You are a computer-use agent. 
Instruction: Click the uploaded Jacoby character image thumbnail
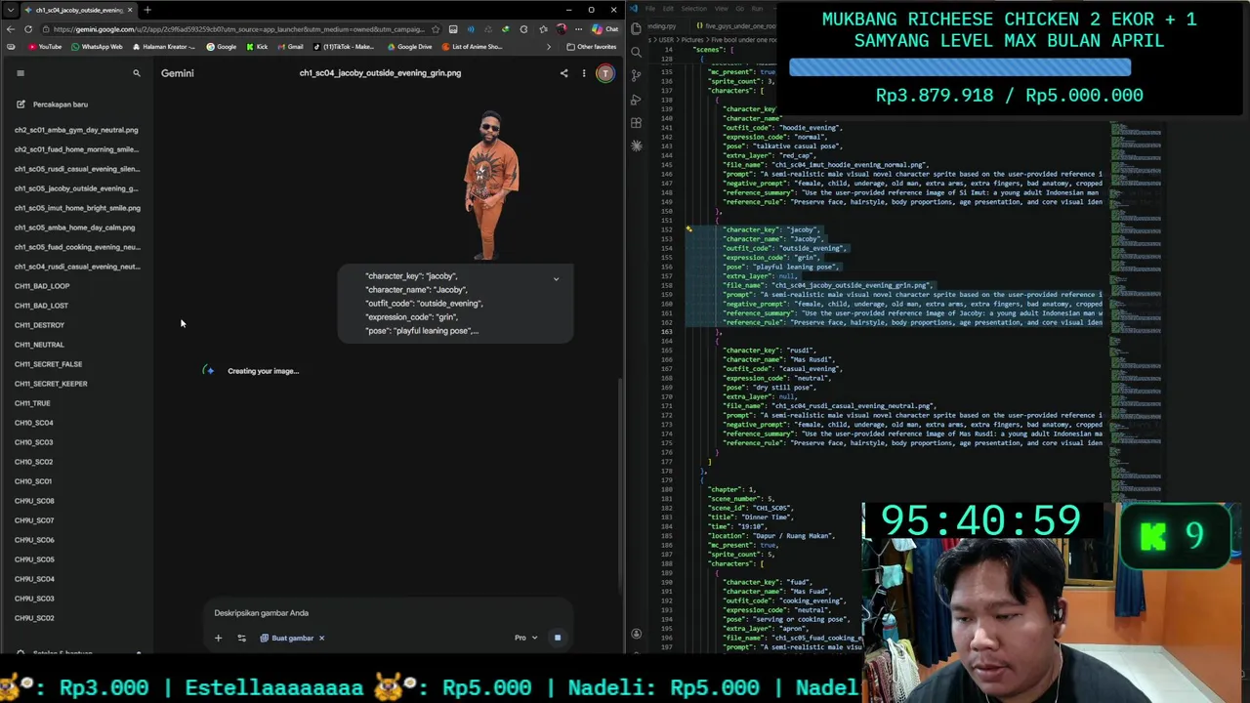490,186
